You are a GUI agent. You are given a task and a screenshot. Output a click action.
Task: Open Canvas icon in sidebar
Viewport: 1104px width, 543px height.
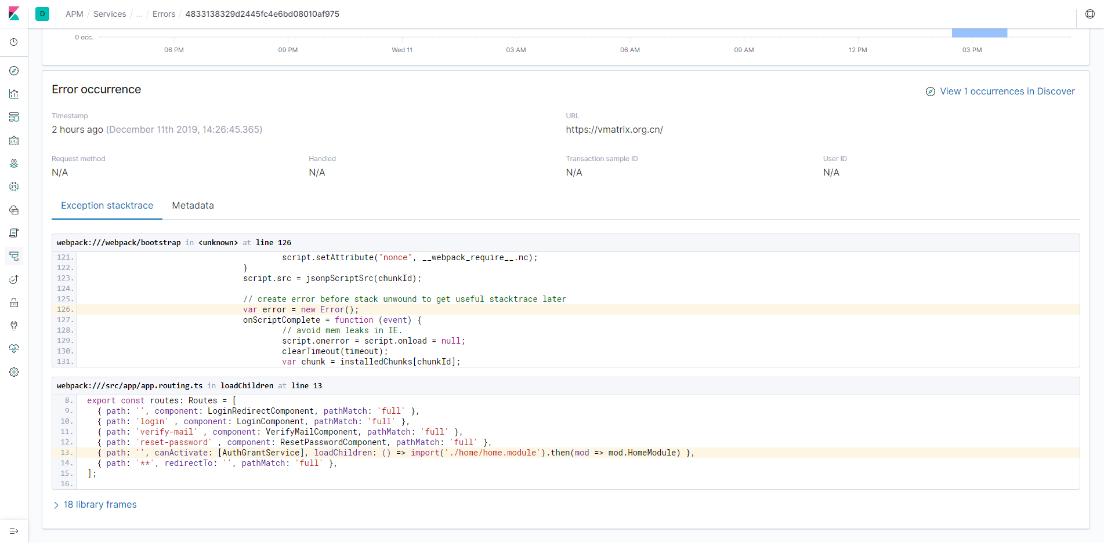tap(14, 140)
